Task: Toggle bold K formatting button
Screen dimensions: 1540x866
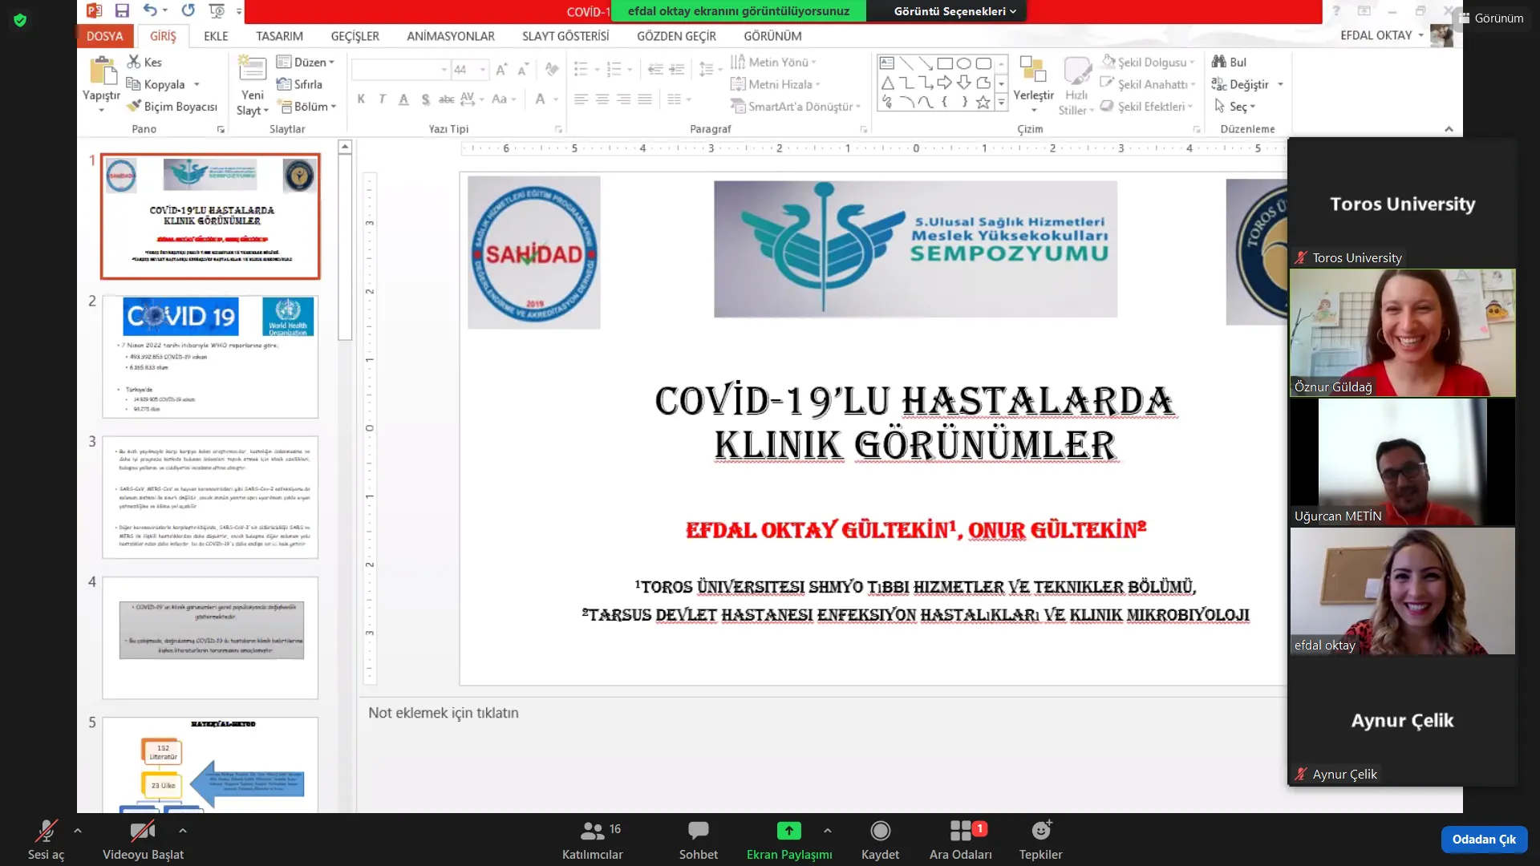Action: pos(361,99)
